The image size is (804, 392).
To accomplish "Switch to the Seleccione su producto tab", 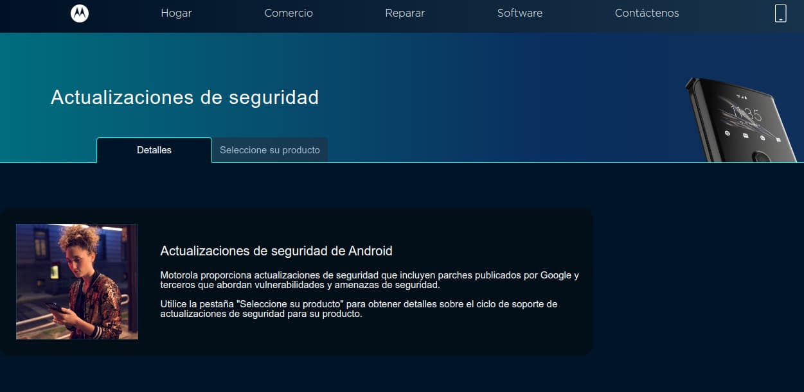I will [270, 150].
